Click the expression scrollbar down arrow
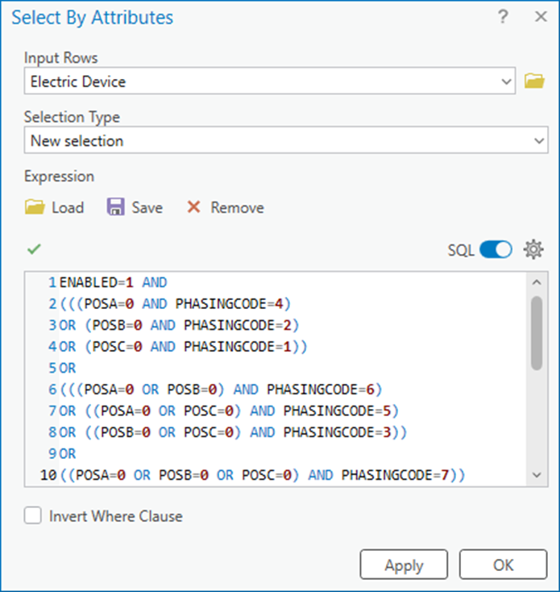This screenshot has height=592, width=560. [537, 475]
